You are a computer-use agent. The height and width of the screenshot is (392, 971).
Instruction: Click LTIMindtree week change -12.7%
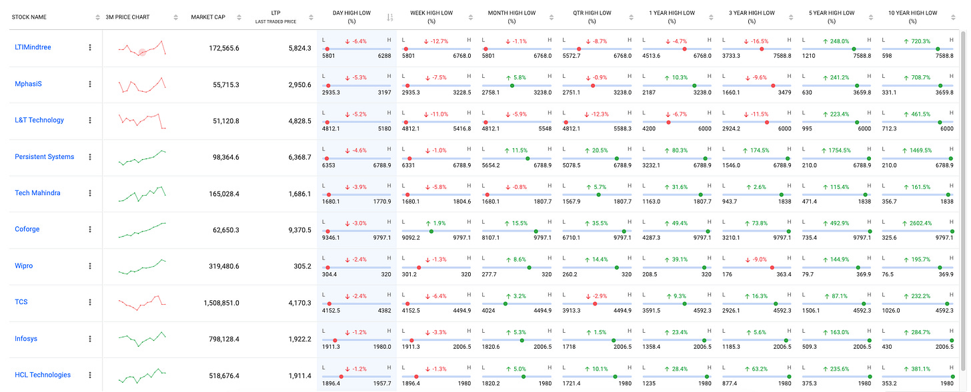437,41
